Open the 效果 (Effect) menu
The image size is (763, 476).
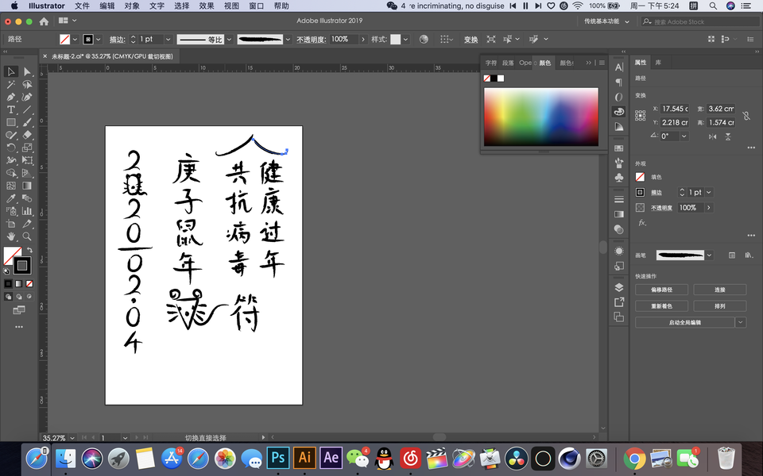[x=207, y=6]
